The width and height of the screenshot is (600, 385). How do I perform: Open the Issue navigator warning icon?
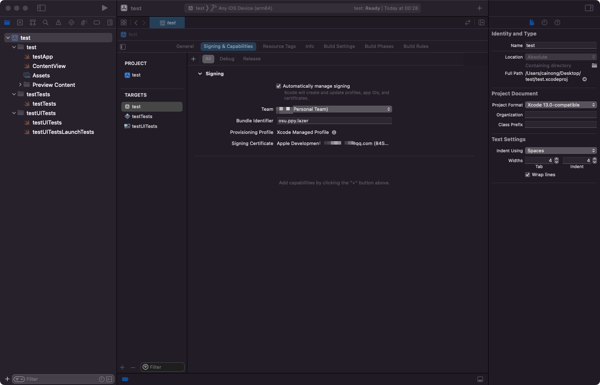point(58,23)
